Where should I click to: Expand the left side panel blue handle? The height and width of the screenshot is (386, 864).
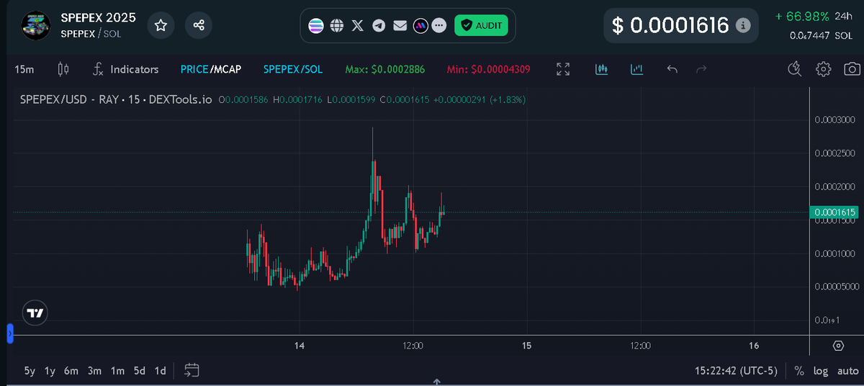coord(10,333)
